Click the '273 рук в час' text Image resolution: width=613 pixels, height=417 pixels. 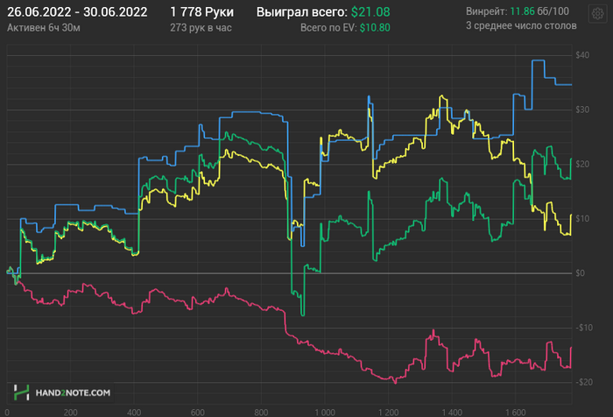(201, 28)
